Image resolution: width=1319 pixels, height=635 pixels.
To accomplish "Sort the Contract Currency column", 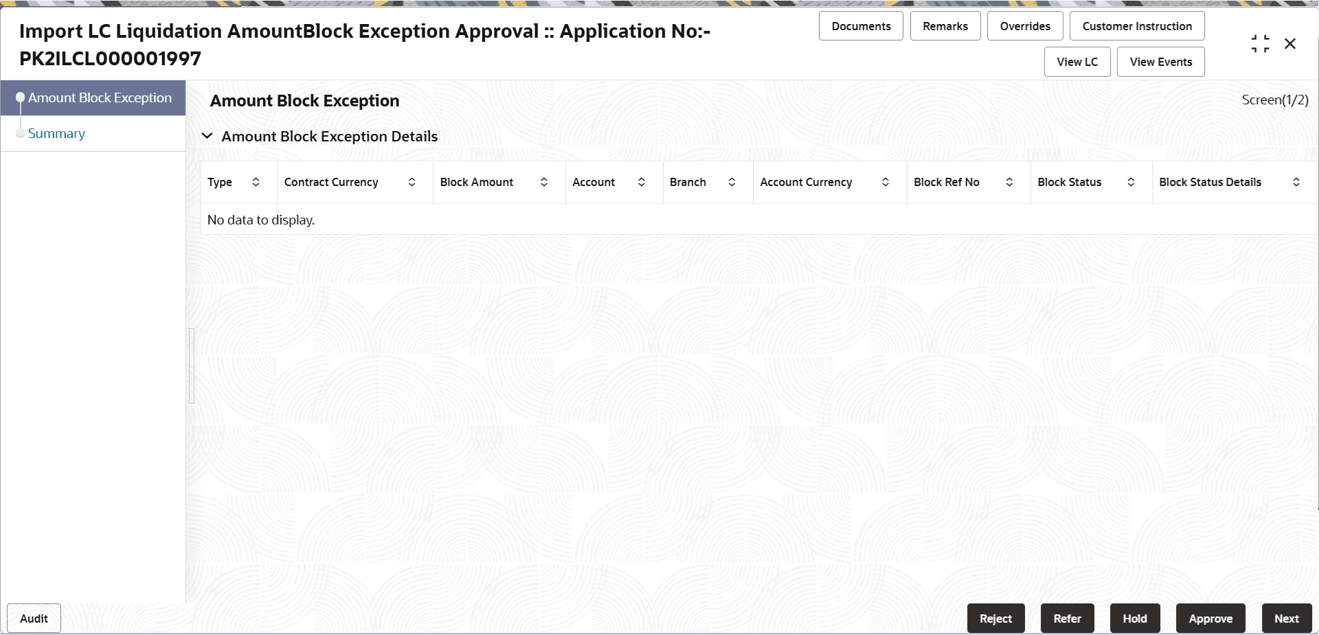I will tap(412, 182).
